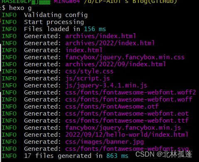Click the '156 ms' load time value

pos(95,29)
